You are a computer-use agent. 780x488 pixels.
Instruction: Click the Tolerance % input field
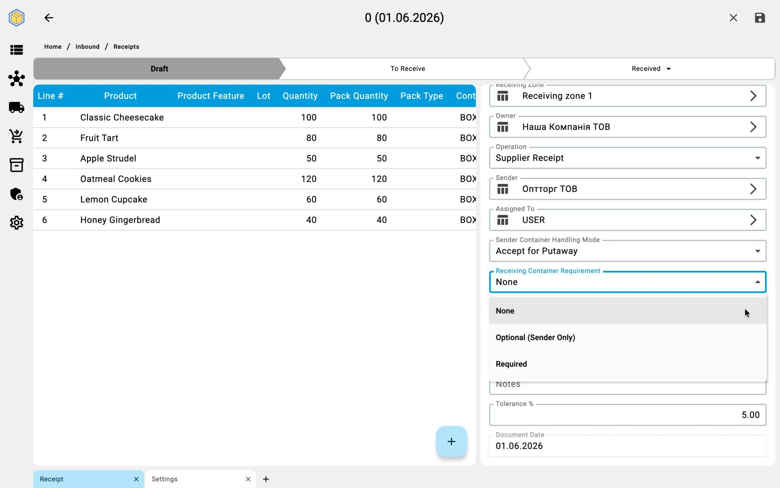[628, 415]
